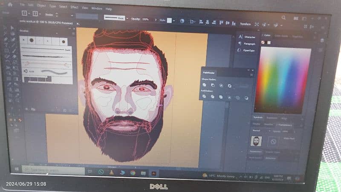The image size is (341, 192).
Task: Select the Unite shape mode in Pathfinder
Action: click(x=205, y=86)
